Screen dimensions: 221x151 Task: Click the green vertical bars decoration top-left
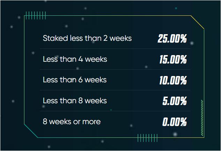[x=36, y=15]
